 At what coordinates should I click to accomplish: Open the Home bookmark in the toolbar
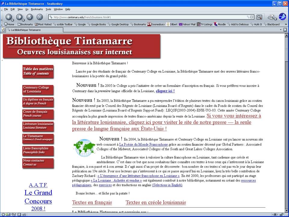(9, 24)
